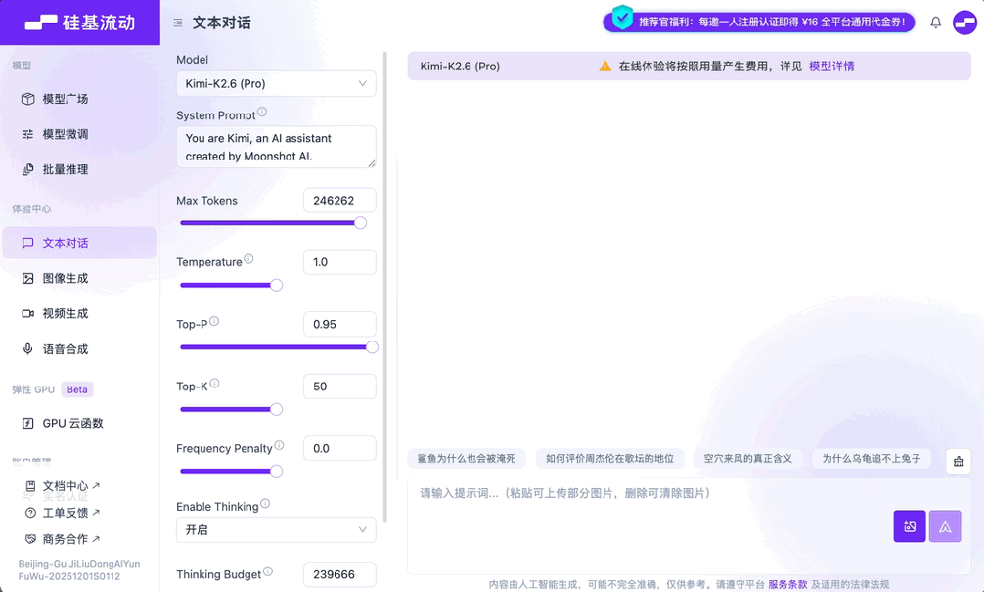
Task: Click the 模型广场 cube icon
Action: (x=27, y=99)
